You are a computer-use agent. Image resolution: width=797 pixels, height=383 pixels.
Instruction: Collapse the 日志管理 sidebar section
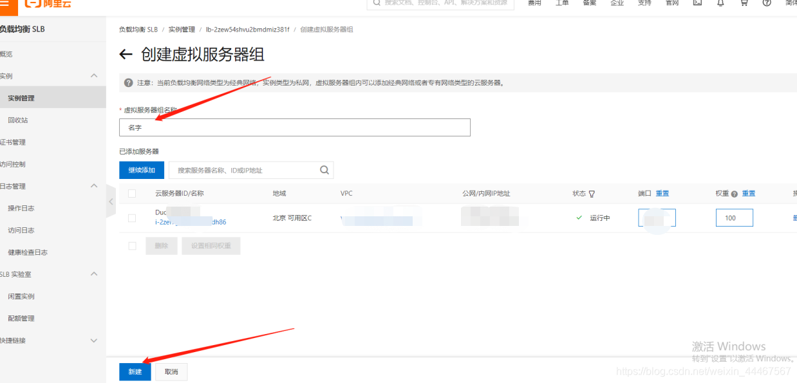[x=93, y=187]
